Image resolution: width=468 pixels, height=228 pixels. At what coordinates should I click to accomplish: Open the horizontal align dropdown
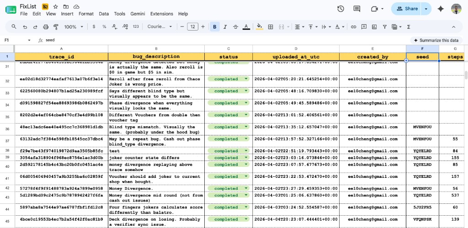coord(300,27)
